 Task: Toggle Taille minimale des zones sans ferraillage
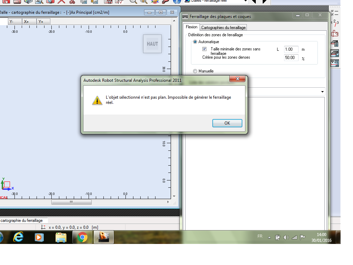204,49
